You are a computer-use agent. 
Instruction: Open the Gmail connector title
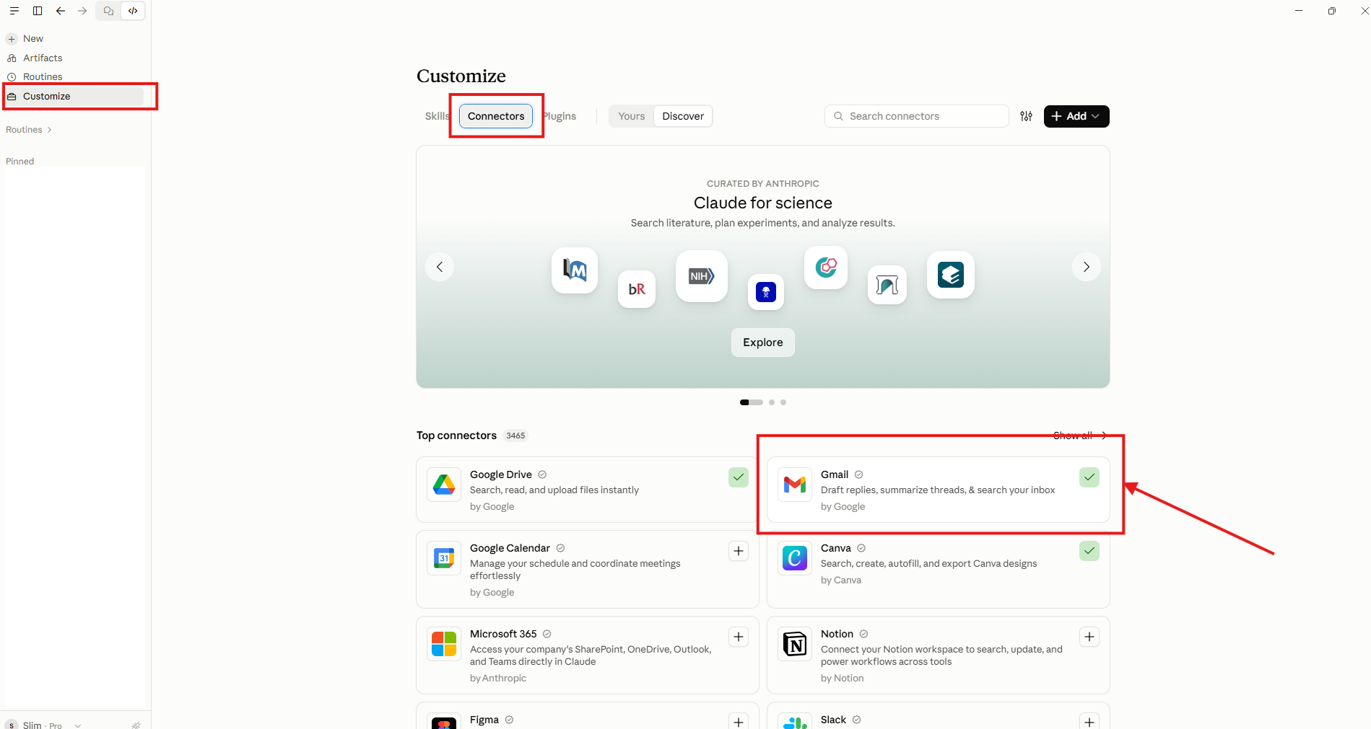coord(835,474)
